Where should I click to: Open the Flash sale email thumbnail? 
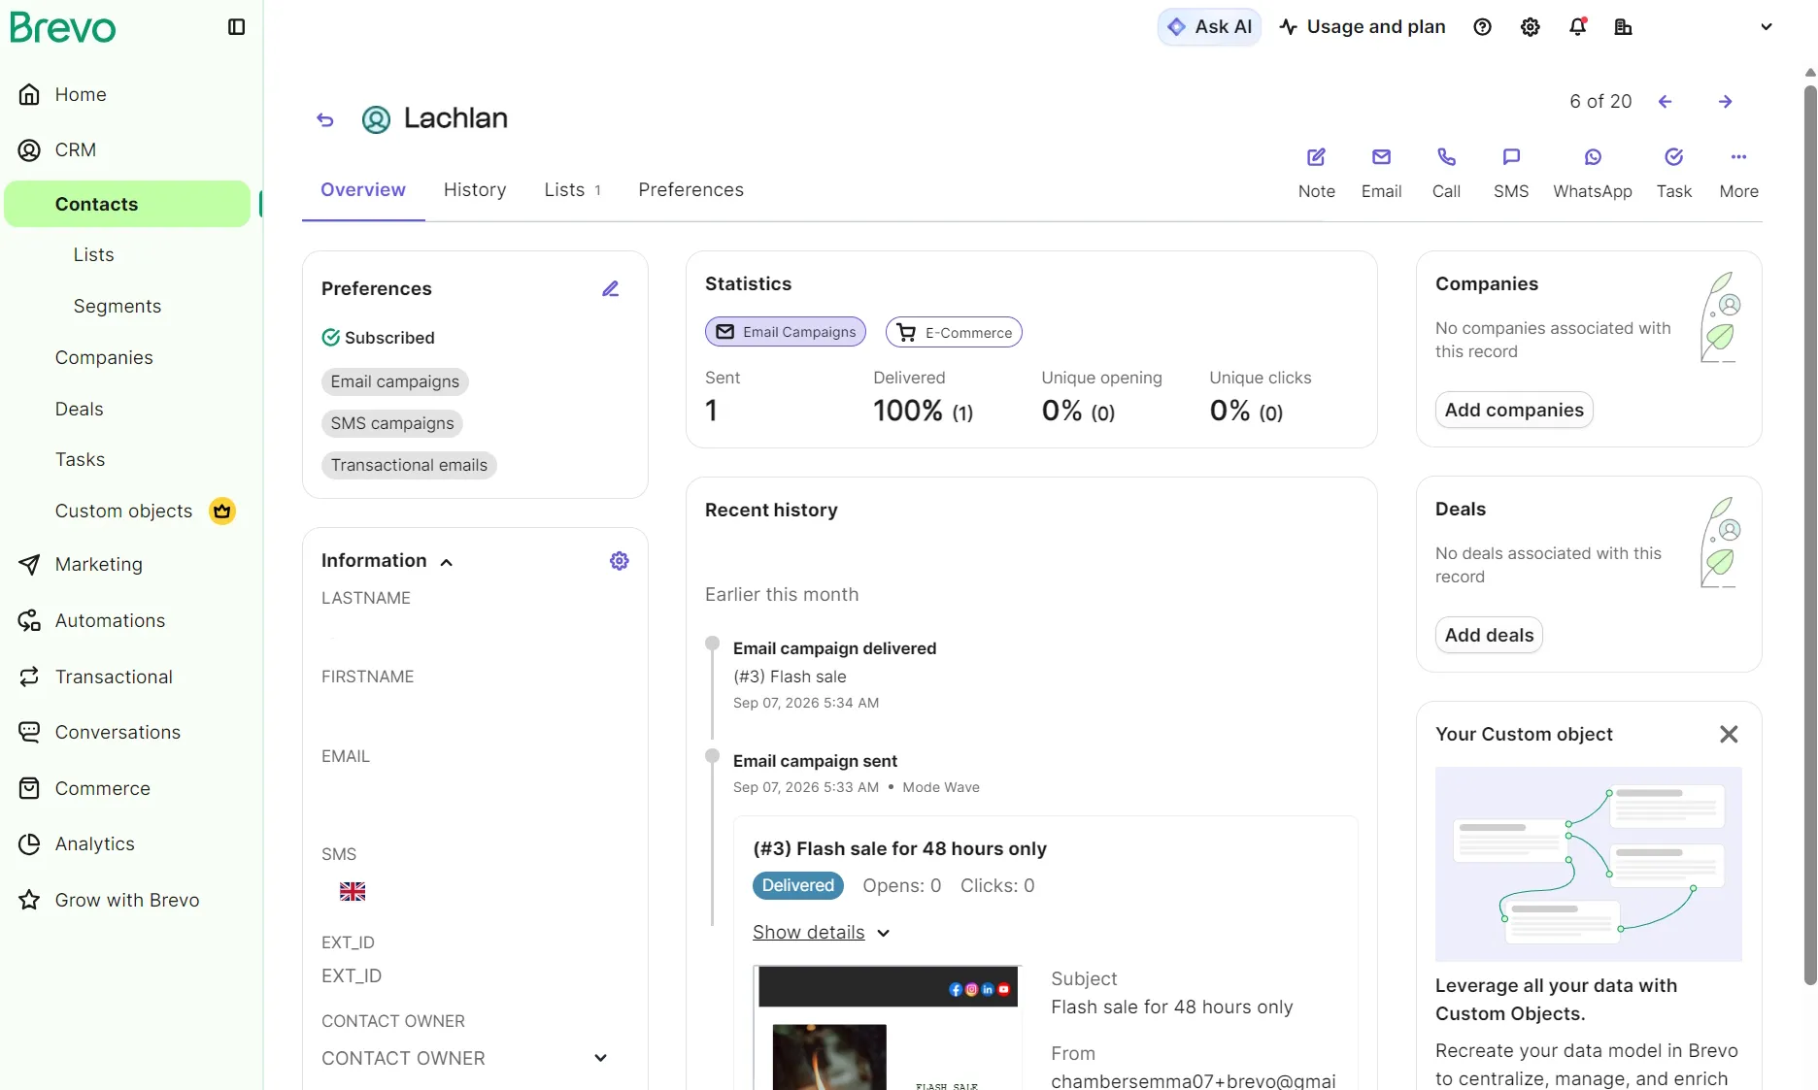pos(888,1028)
